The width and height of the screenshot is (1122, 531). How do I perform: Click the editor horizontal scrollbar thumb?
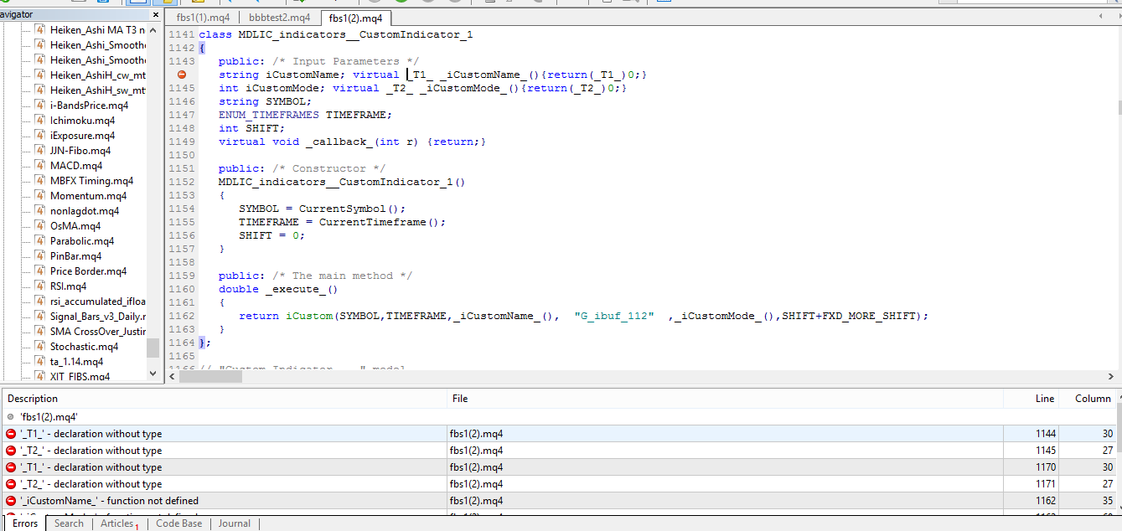(x=210, y=377)
